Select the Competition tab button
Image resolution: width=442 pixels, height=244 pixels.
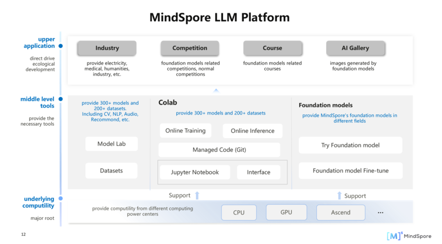click(x=189, y=48)
